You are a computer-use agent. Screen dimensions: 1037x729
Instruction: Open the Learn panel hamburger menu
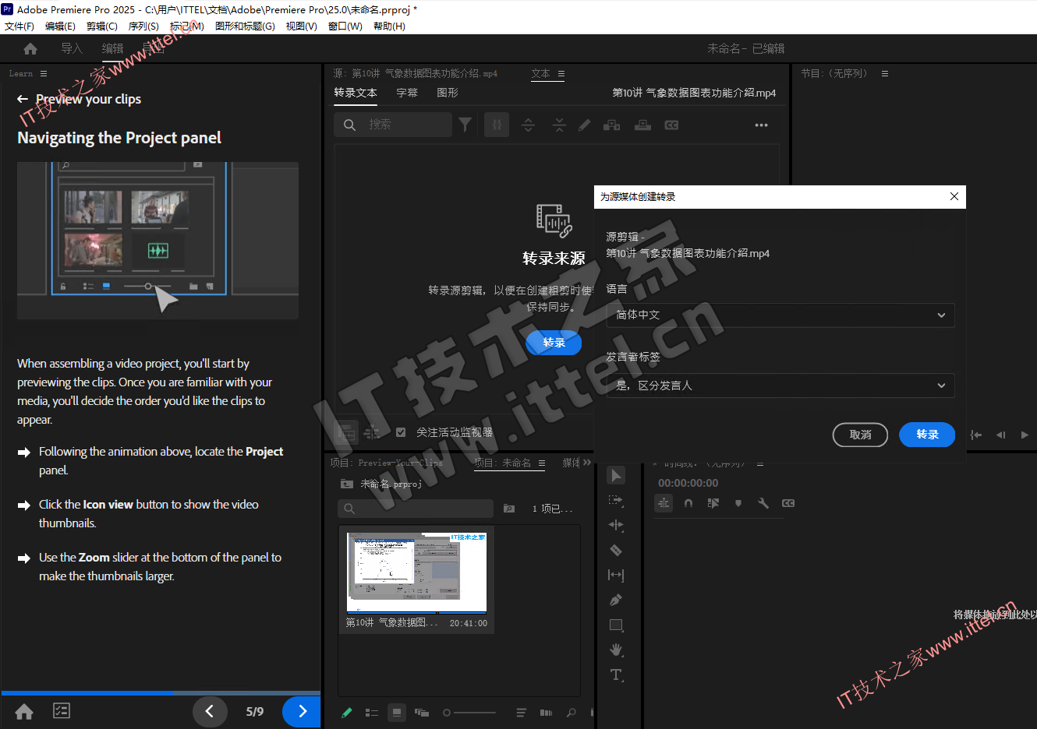point(44,73)
